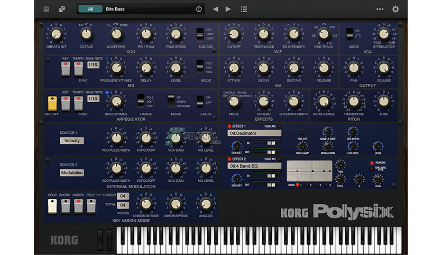The height and width of the screenshot is (255, 442).
Task: Click the PWM SPEED knob
Action: [176, 34]
